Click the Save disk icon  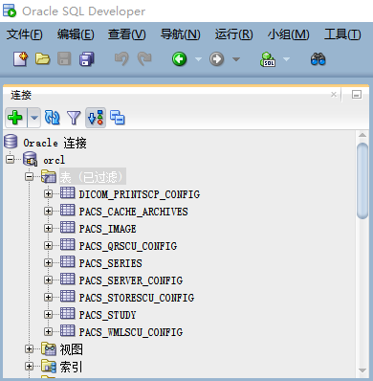(64, 59)
